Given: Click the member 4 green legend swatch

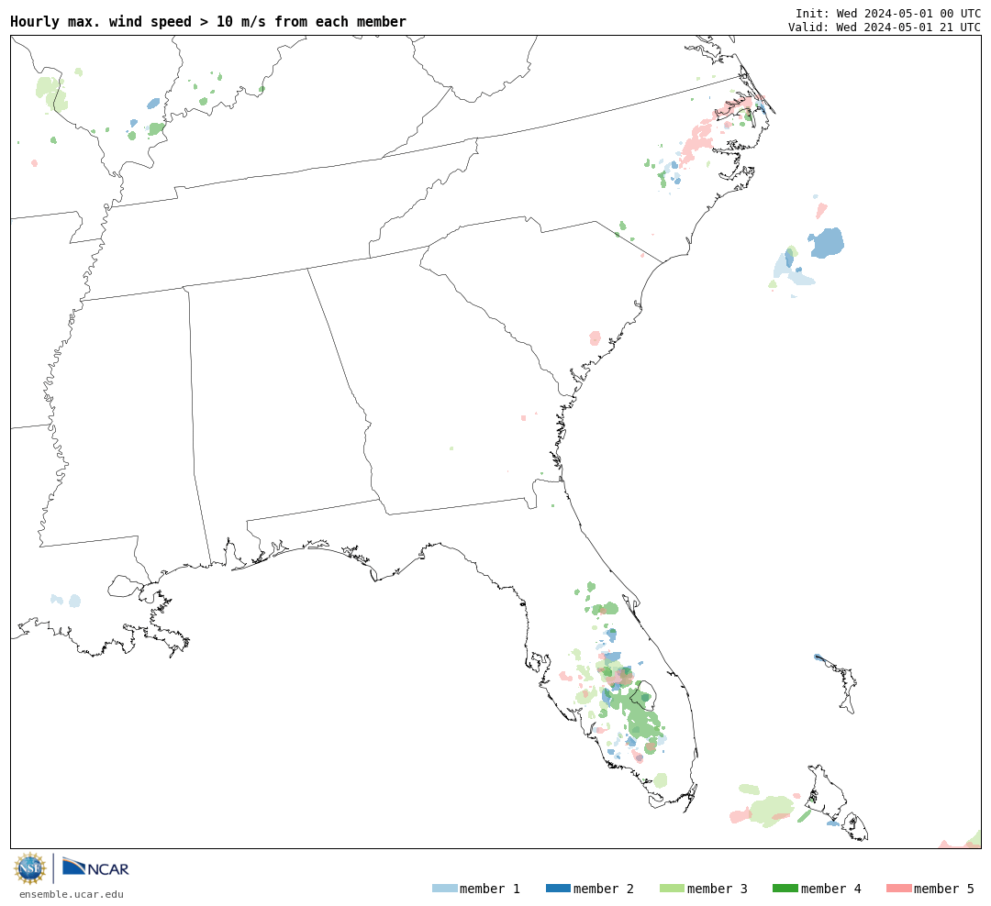Looking at the screenshot, I should coord(785,888).
